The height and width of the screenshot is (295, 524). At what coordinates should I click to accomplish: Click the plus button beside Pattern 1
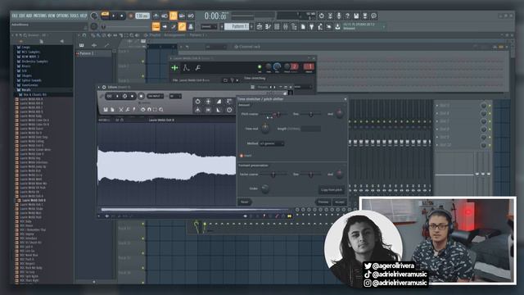(251, 26)
